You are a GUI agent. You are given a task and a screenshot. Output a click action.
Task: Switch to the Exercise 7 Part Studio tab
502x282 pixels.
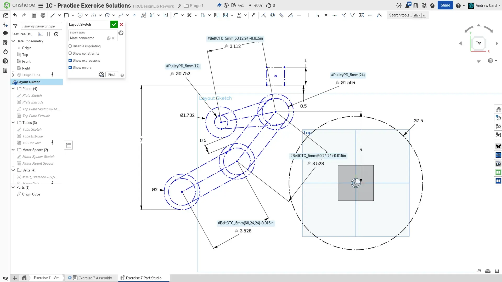pyautogui.click(x=143, y=278)
